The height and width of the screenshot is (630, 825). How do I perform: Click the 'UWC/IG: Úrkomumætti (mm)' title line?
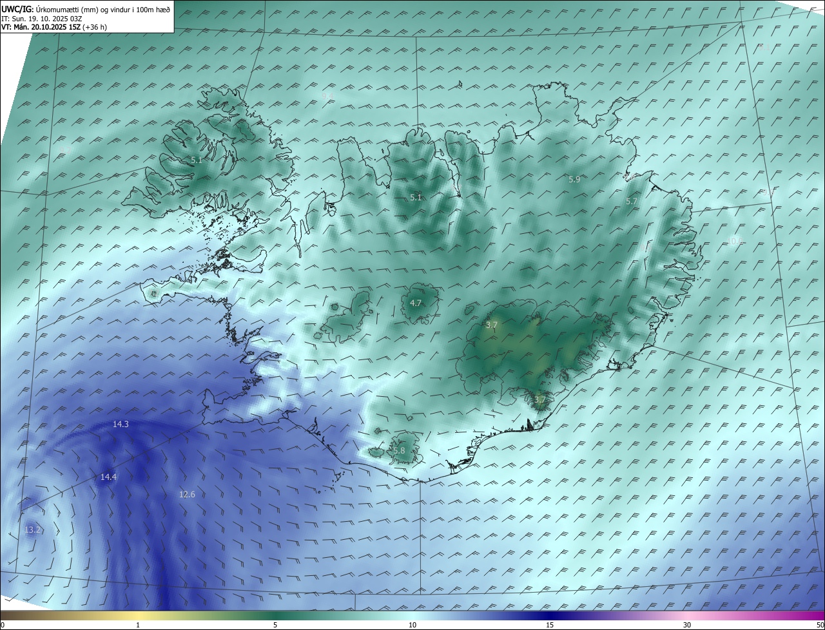pyautogui.click(x=86, y=10)
